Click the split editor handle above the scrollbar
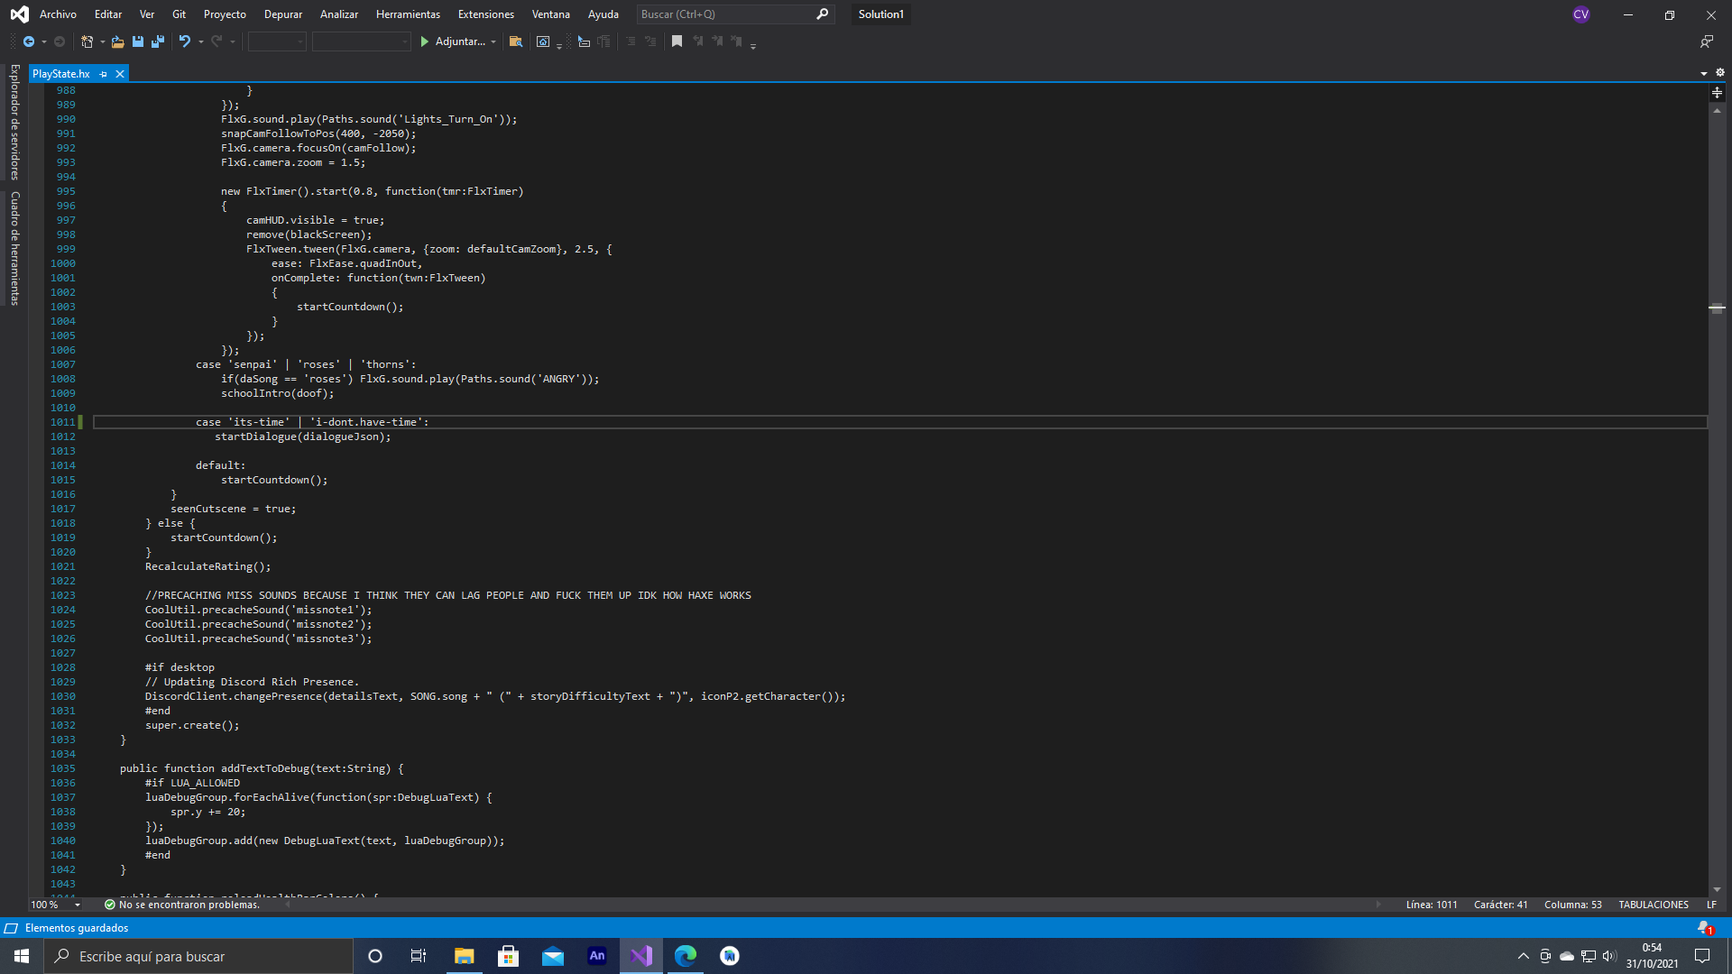 (x=1717, y=92)
